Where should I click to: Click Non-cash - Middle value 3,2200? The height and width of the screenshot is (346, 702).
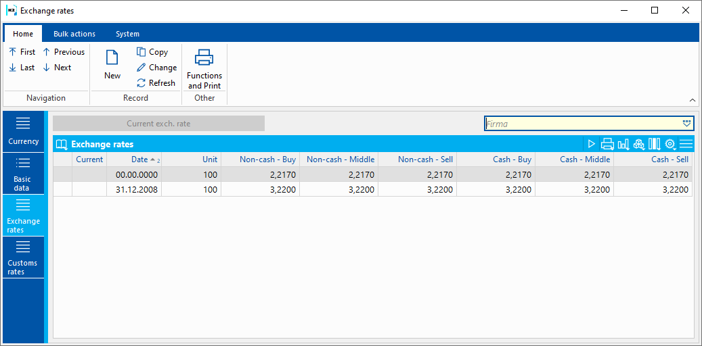point(339,189)
